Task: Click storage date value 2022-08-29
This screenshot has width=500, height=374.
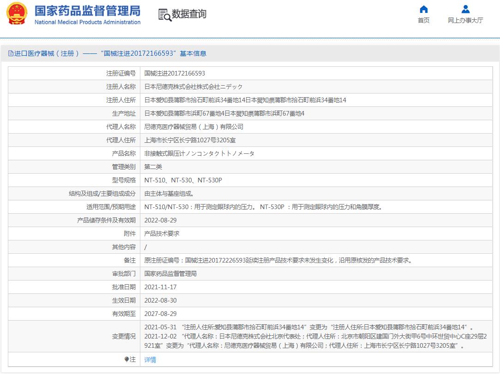Action: click(160, 220)
